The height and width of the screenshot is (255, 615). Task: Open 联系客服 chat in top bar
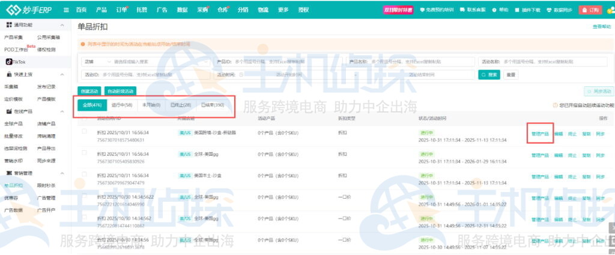[x=474, y=10]
